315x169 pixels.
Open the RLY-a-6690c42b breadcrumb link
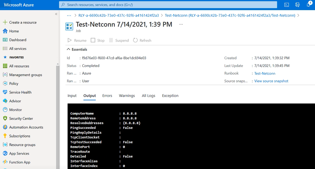click(x=119, y=15)
